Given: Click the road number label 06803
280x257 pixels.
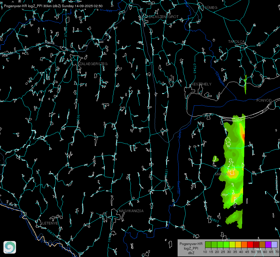Looking at the screenshot, I should point(214,220).
